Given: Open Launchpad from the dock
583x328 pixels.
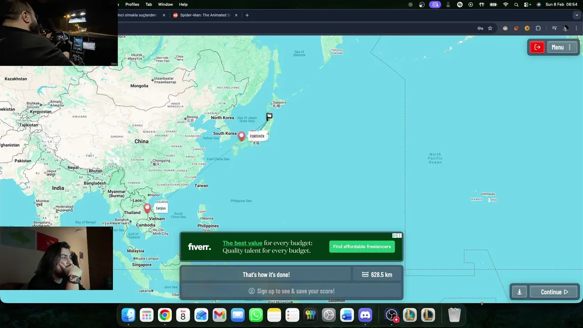Looking at the screenshot, I should point(147,315).
